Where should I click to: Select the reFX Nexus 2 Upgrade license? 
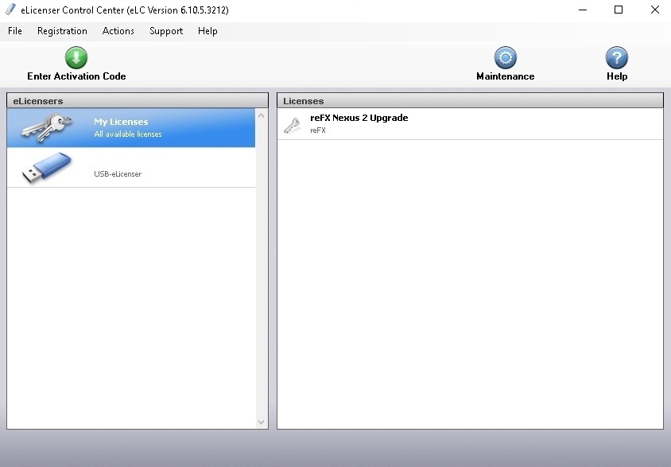470,124
